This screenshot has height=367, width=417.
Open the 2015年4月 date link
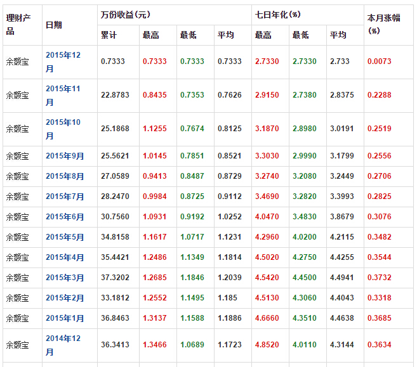65,257
